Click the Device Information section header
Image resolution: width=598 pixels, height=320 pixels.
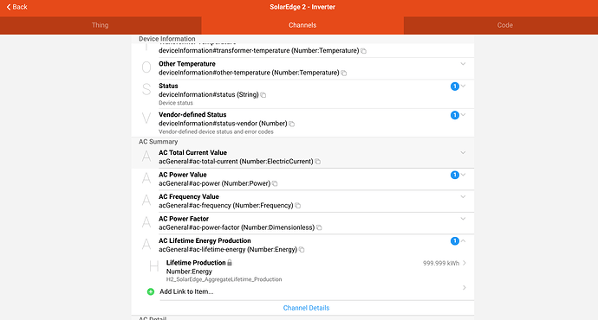click(x=167, y=39)
